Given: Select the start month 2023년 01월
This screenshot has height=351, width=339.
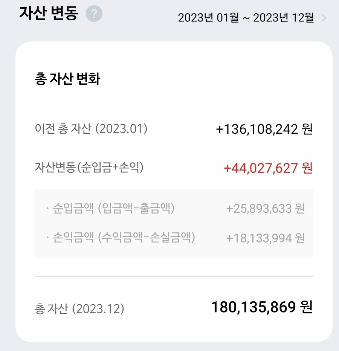Looking at the screenshot, I should tap(208, 18).
